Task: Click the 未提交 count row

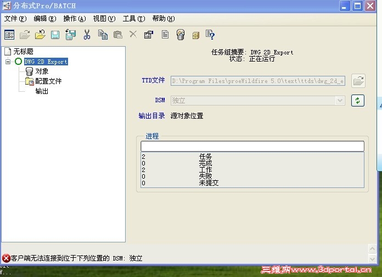Action: [x=252, y=183]
